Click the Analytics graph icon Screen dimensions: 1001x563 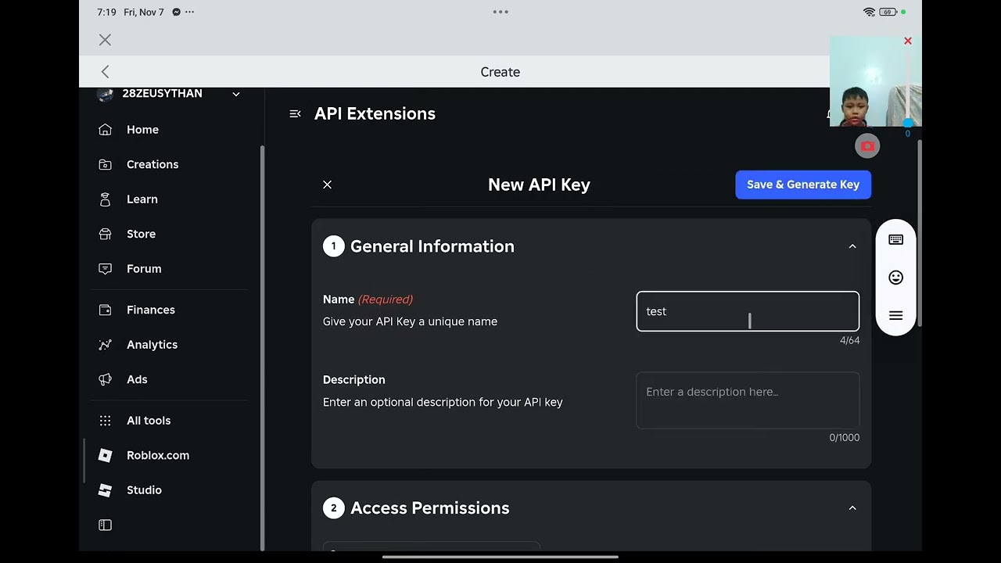[x=106, y=345]
